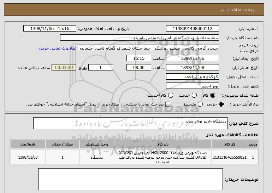Choose متوسط purchase process option
272x193 pixels.
200,104
